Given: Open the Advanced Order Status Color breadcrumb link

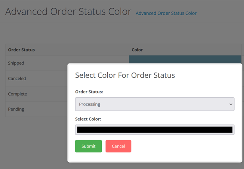Looking at the screenshot, I should pos(166,13).
